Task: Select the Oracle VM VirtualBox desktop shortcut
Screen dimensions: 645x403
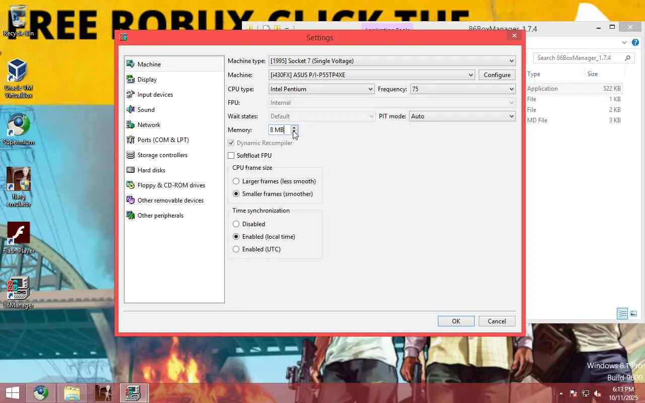Action: point(19,78)
